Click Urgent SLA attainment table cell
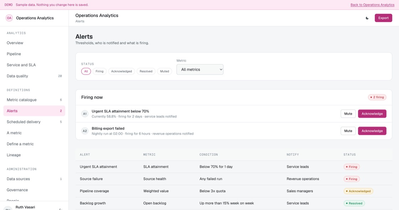Viewport: 399px width, 210px height. pos(98,167)
